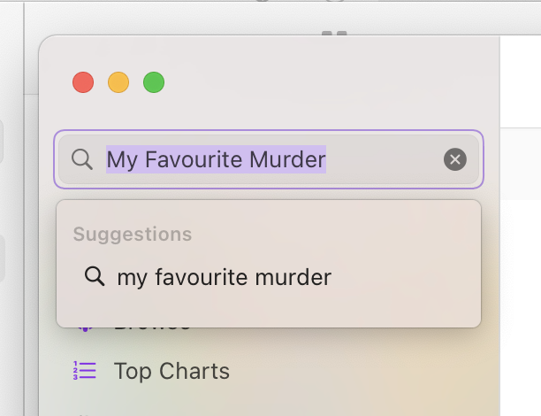This screenshot has width=541, height=416.
Task: Select the "my favourite murder" suggestion
Action: tap(269, 277)
